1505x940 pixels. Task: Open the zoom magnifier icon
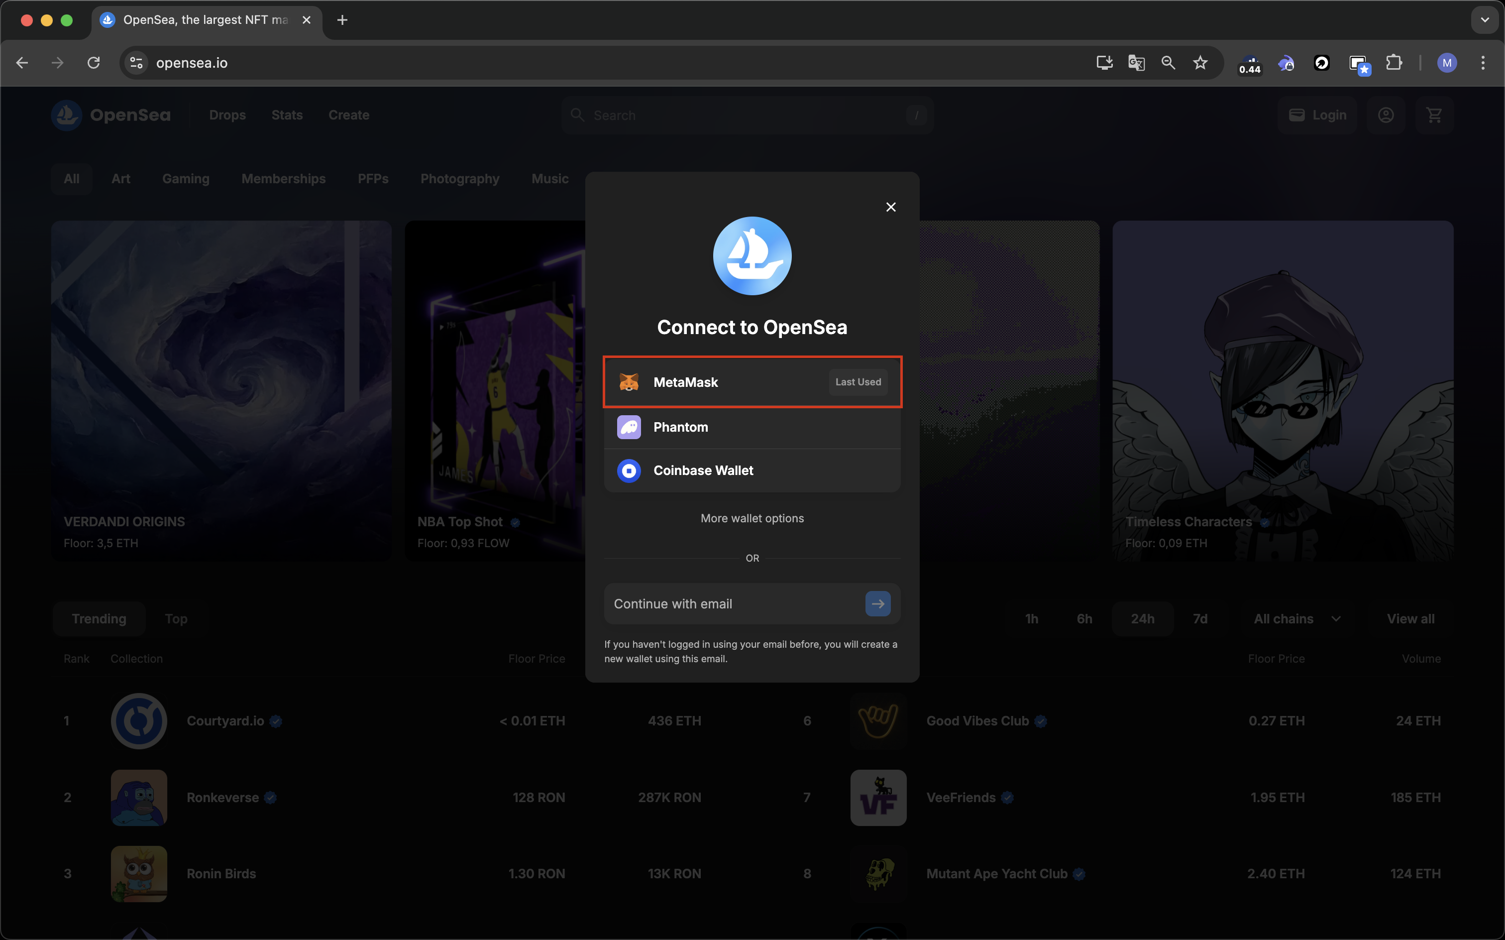pyautogui.click(x=1168, y=63)
